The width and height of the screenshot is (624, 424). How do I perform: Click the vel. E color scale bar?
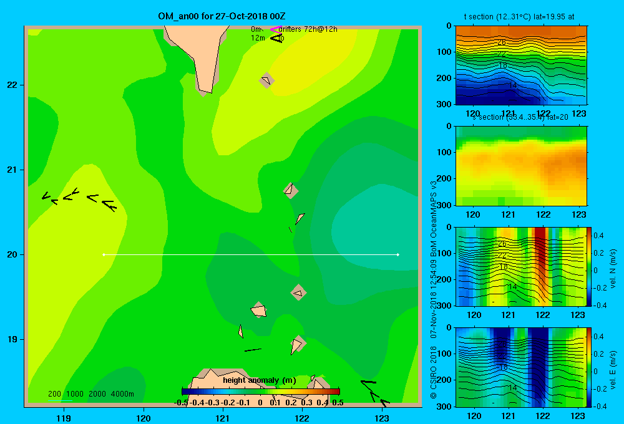tap(590, 367)
